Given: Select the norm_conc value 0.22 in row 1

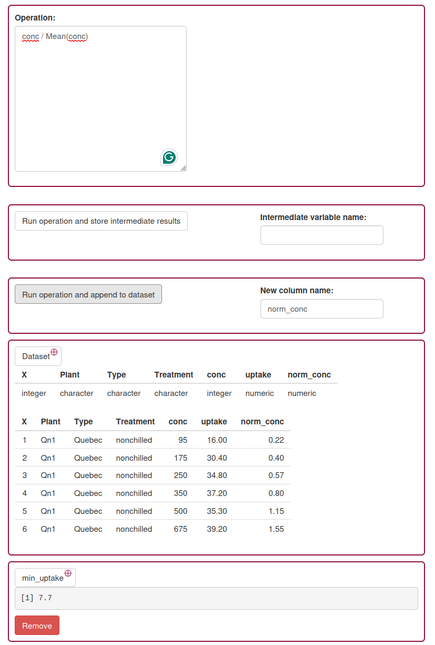Looking at the screenshot, I should tap(276, 440).
